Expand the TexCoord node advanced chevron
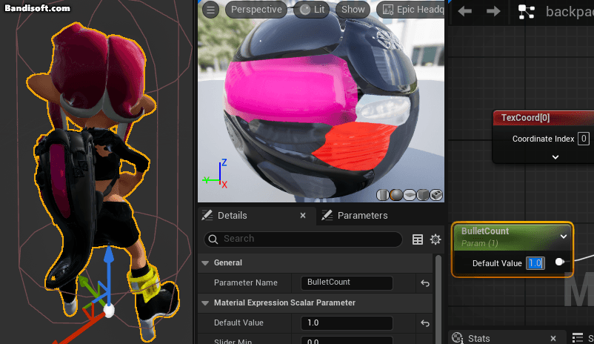The height and width of the screenshot is (344, 594). click(x=555, y=156)
